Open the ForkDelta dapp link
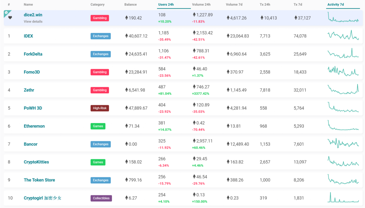The width and height of the screenshot is (365, 208). [33, 54]
